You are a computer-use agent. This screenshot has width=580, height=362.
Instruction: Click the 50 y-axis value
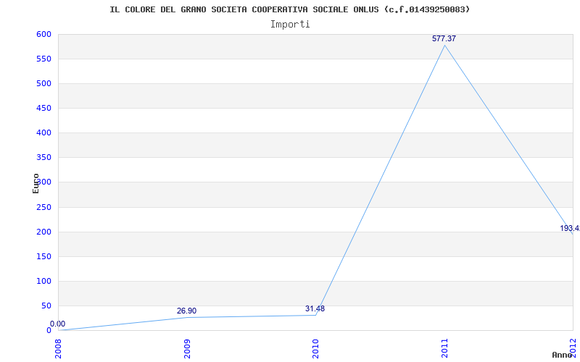tap(46, 306)
